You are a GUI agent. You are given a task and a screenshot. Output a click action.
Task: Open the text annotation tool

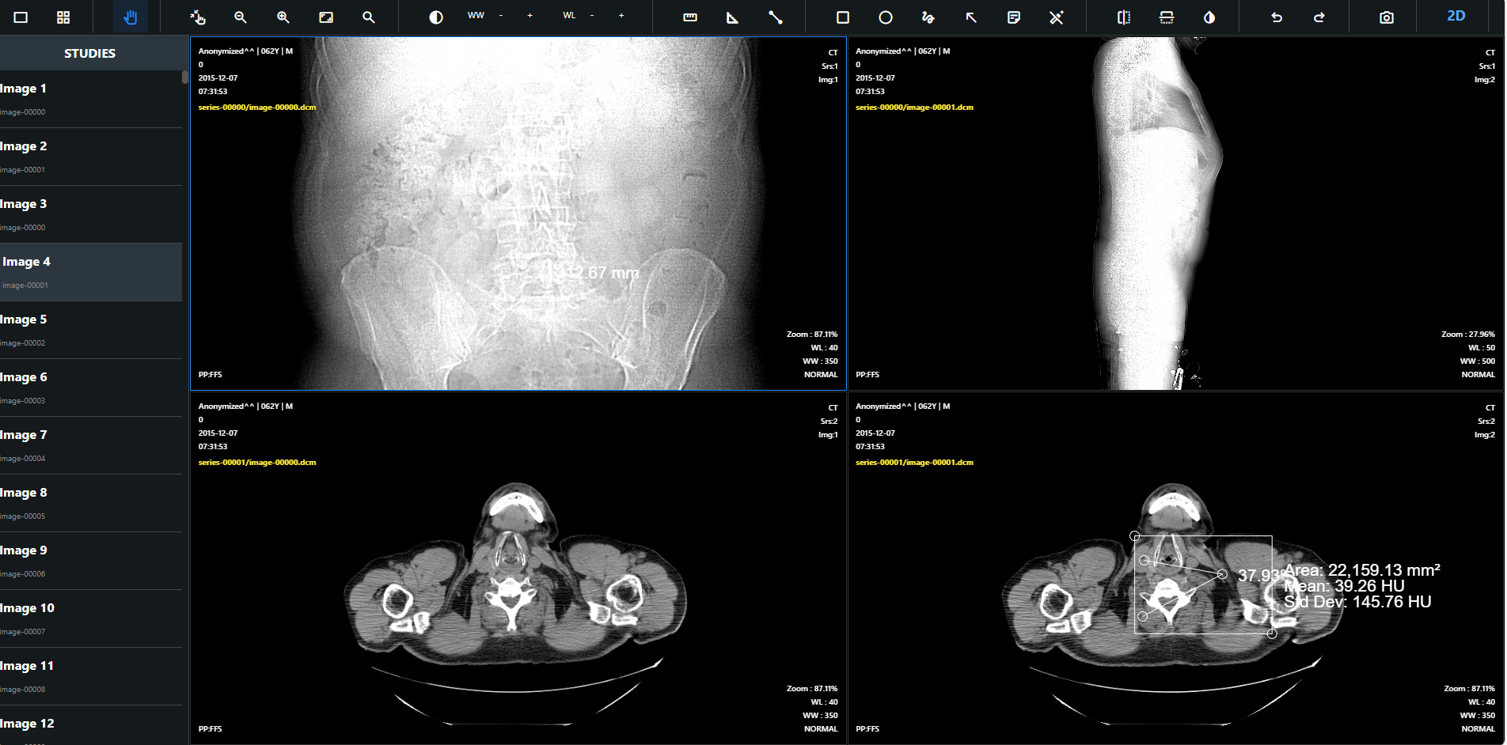[1013, 17]
